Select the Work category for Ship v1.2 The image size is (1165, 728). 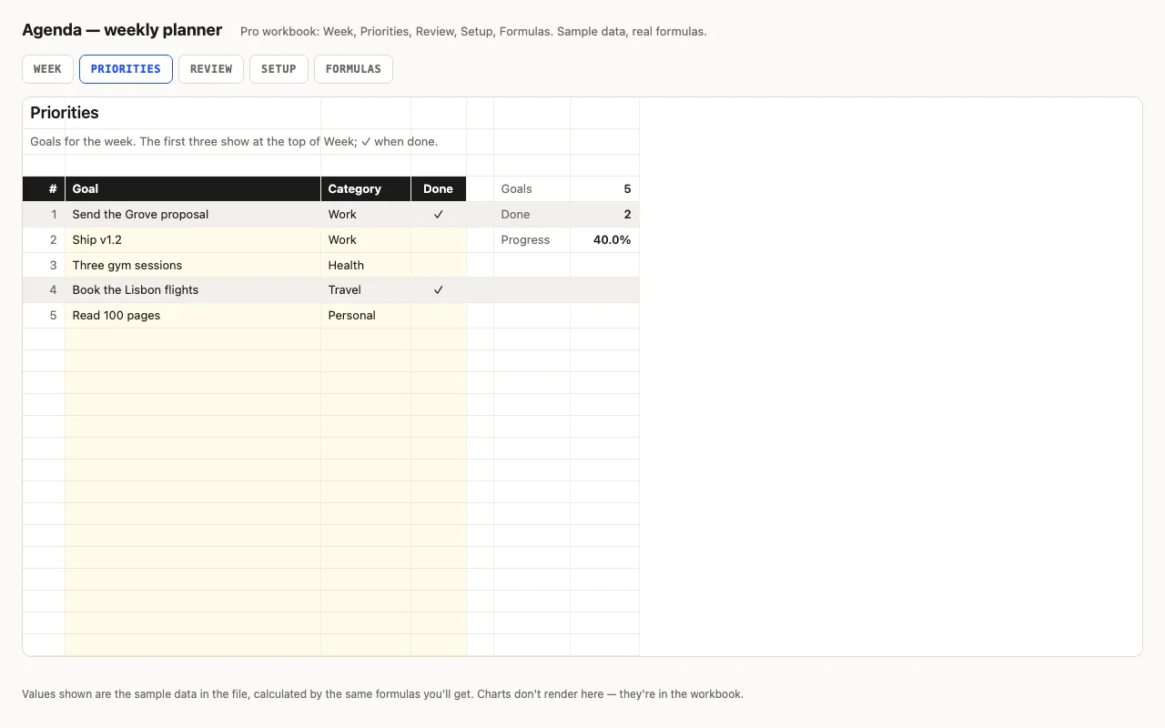[366, 240]
